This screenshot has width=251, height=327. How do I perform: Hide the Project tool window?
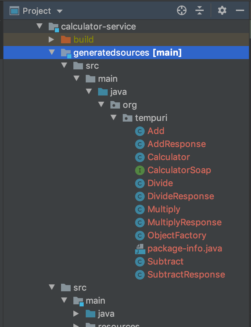[239, 10]
